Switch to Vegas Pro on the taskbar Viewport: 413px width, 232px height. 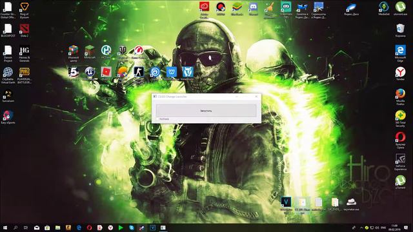(152, 227)
